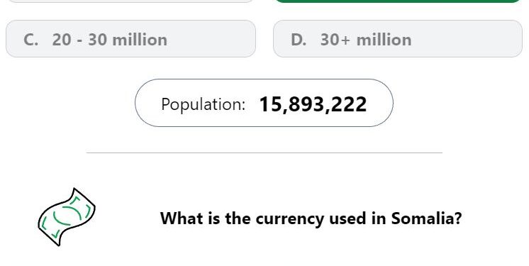Click the word 'million' in option C

point(140,40)
